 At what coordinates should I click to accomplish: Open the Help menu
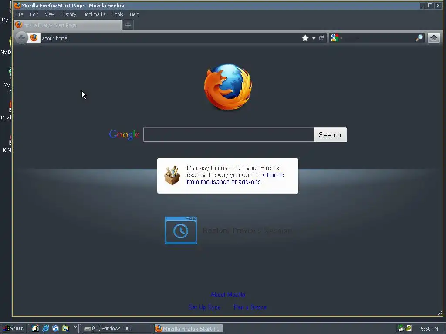[x=134, y=14]
